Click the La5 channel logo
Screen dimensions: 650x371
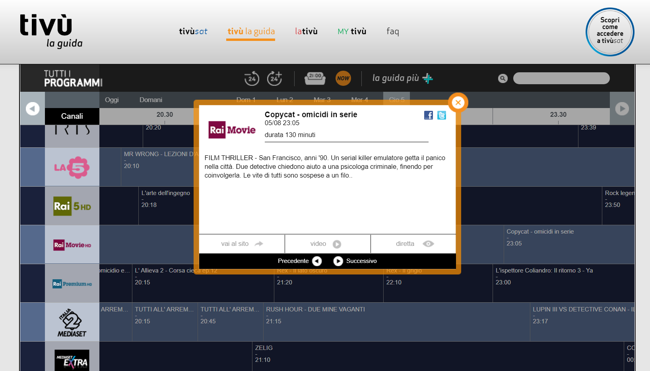click(x=72, y=167)
